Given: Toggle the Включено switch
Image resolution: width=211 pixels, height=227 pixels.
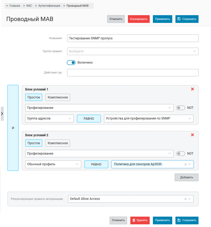Looking at the screenshot, I should coord(71,63).
